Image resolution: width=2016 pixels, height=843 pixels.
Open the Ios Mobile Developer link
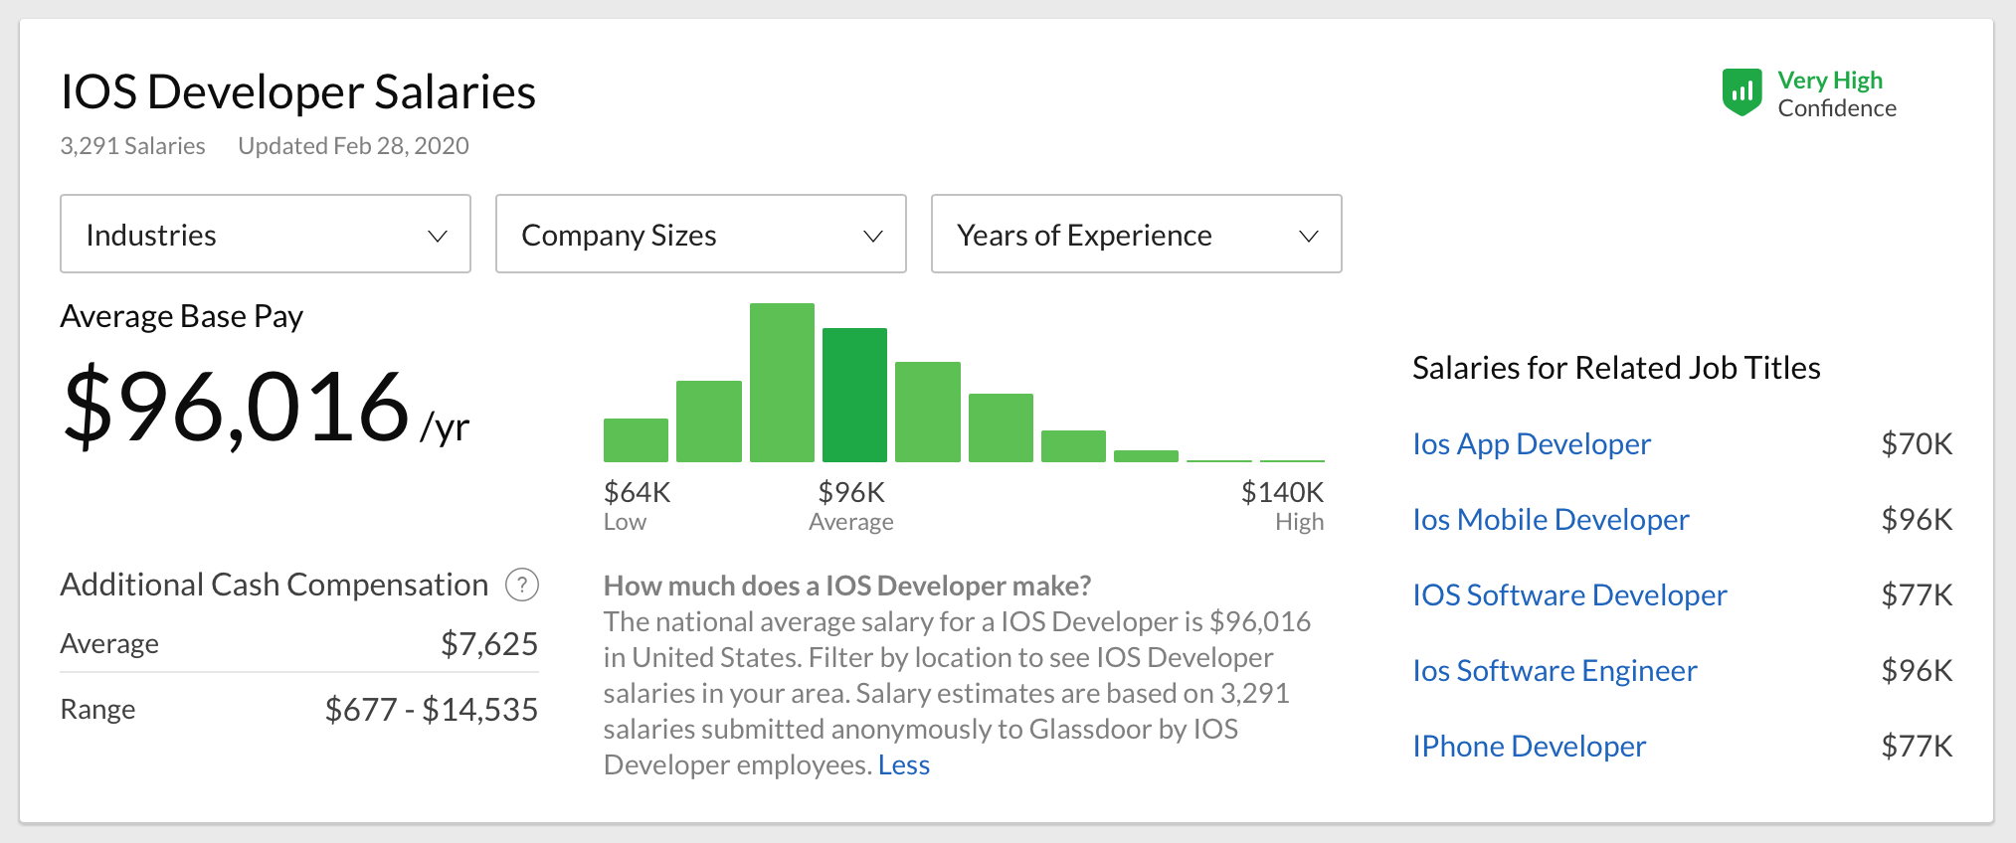tap(1550, 519)
